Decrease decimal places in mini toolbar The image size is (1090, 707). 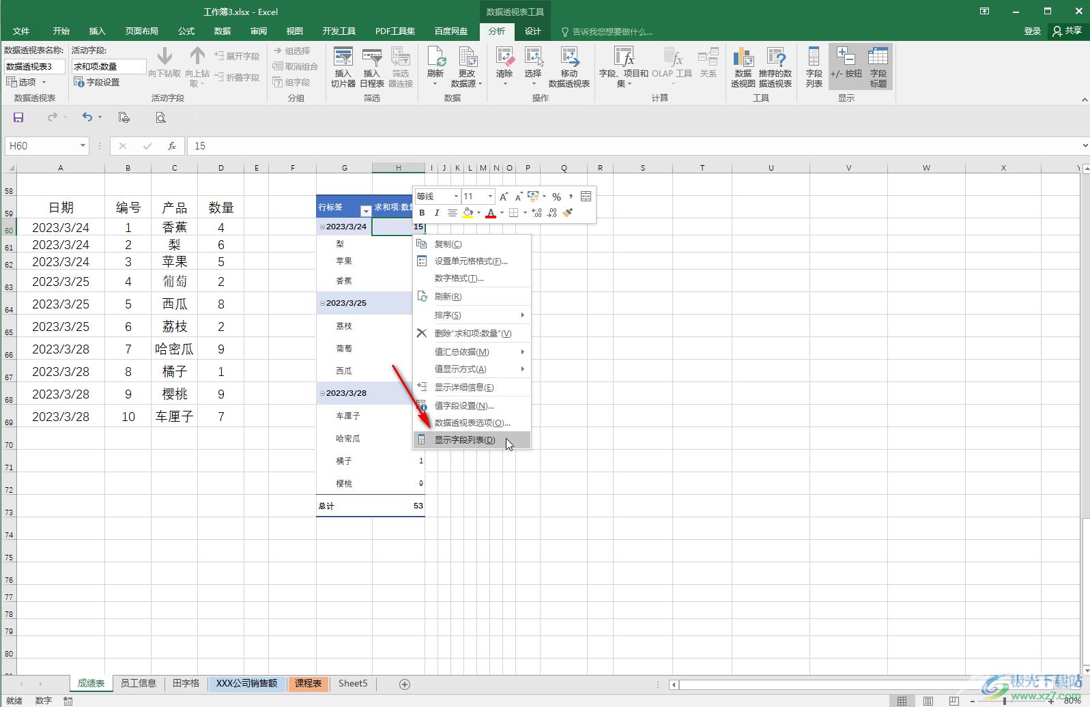[552, 213]
